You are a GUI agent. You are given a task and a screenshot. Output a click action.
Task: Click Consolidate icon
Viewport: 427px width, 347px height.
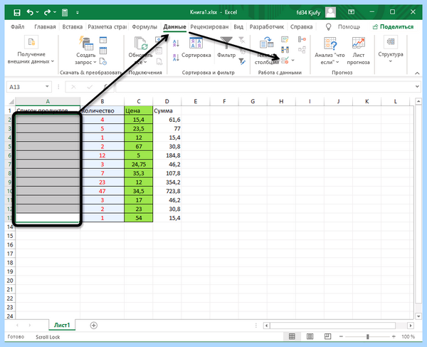302,40
